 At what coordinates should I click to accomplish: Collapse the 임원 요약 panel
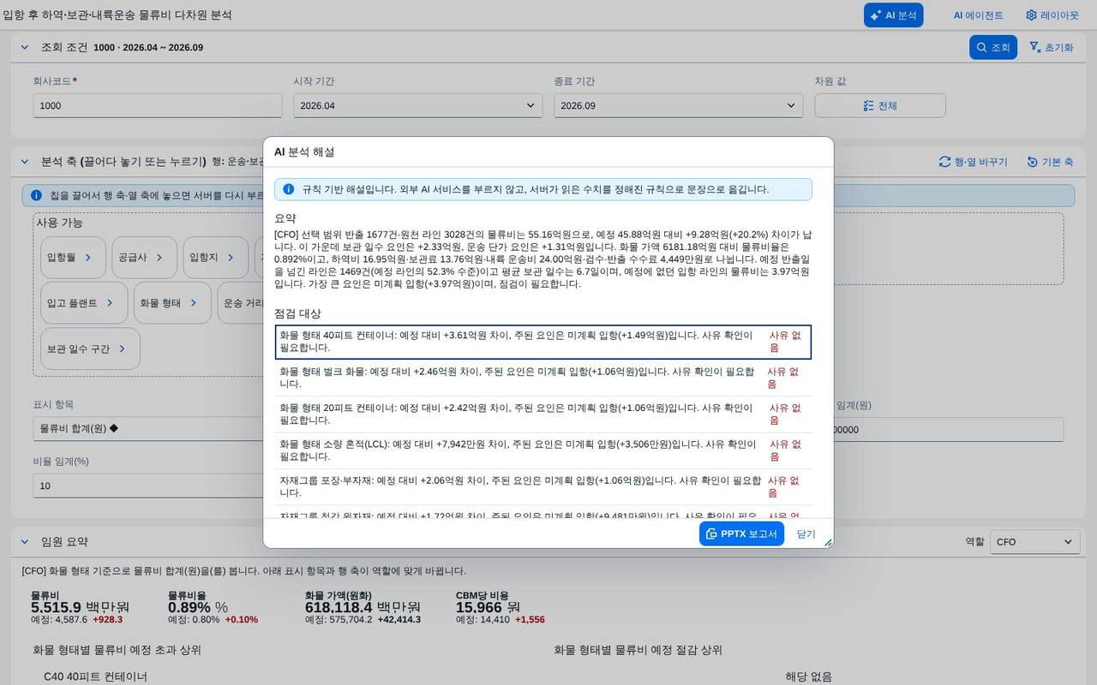click(x=24, y=541)
